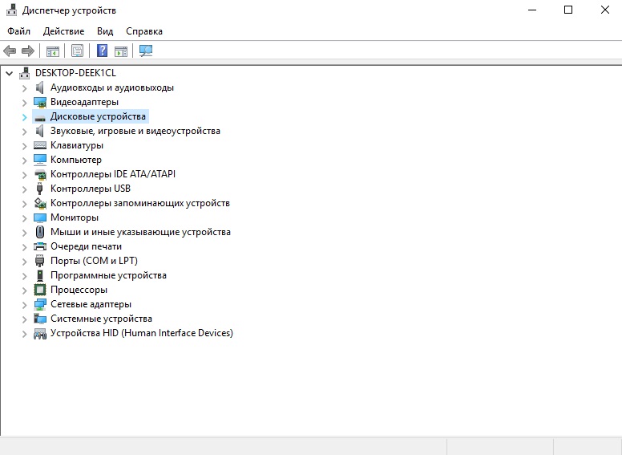Viewport: 622px width, 455px height.
Task: Click the Контроллеры IDE ATA/ATAPI icon
Action: [x=39, y=174]
